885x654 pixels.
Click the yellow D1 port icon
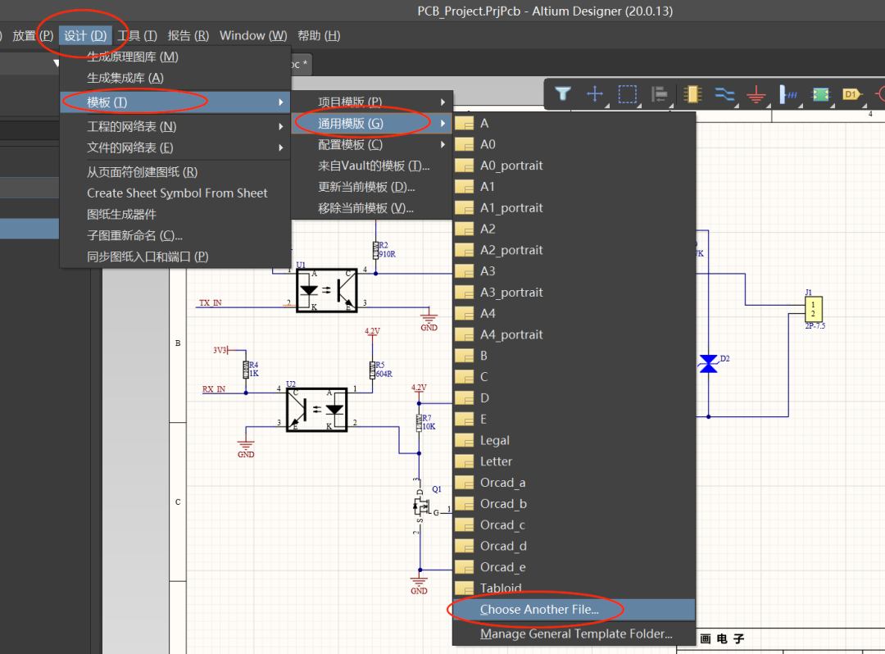click(x=851, y=94)
